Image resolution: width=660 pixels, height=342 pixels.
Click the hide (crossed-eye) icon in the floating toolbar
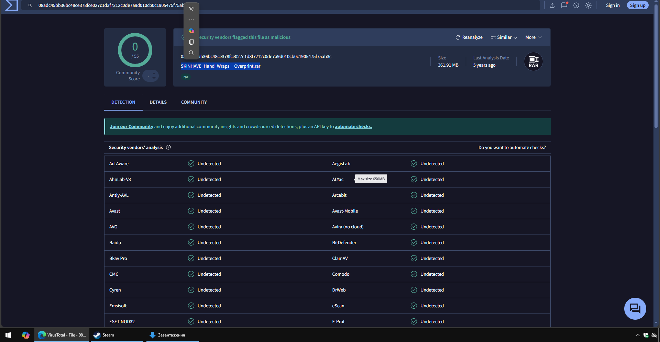click(x=191, y=9)
